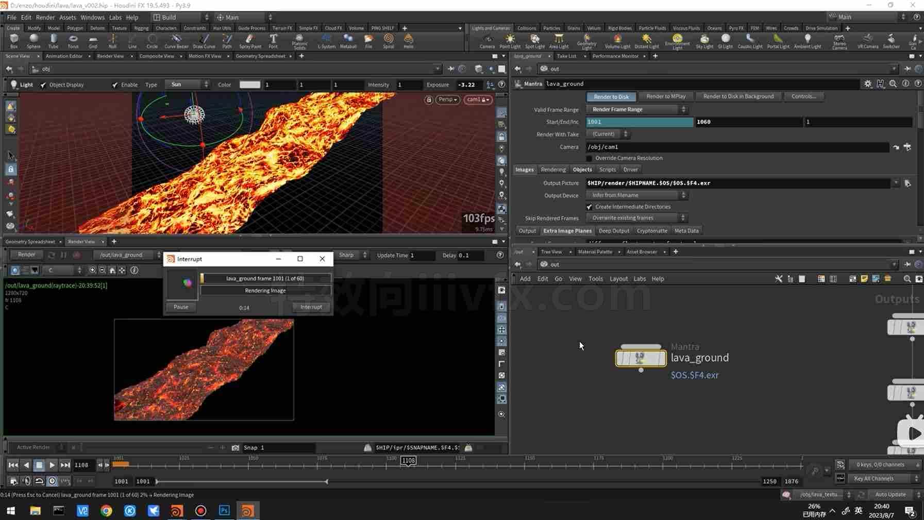924x520 pixels.
Task: Select the Sky Light shelf tool
Action: coord(704,41)
